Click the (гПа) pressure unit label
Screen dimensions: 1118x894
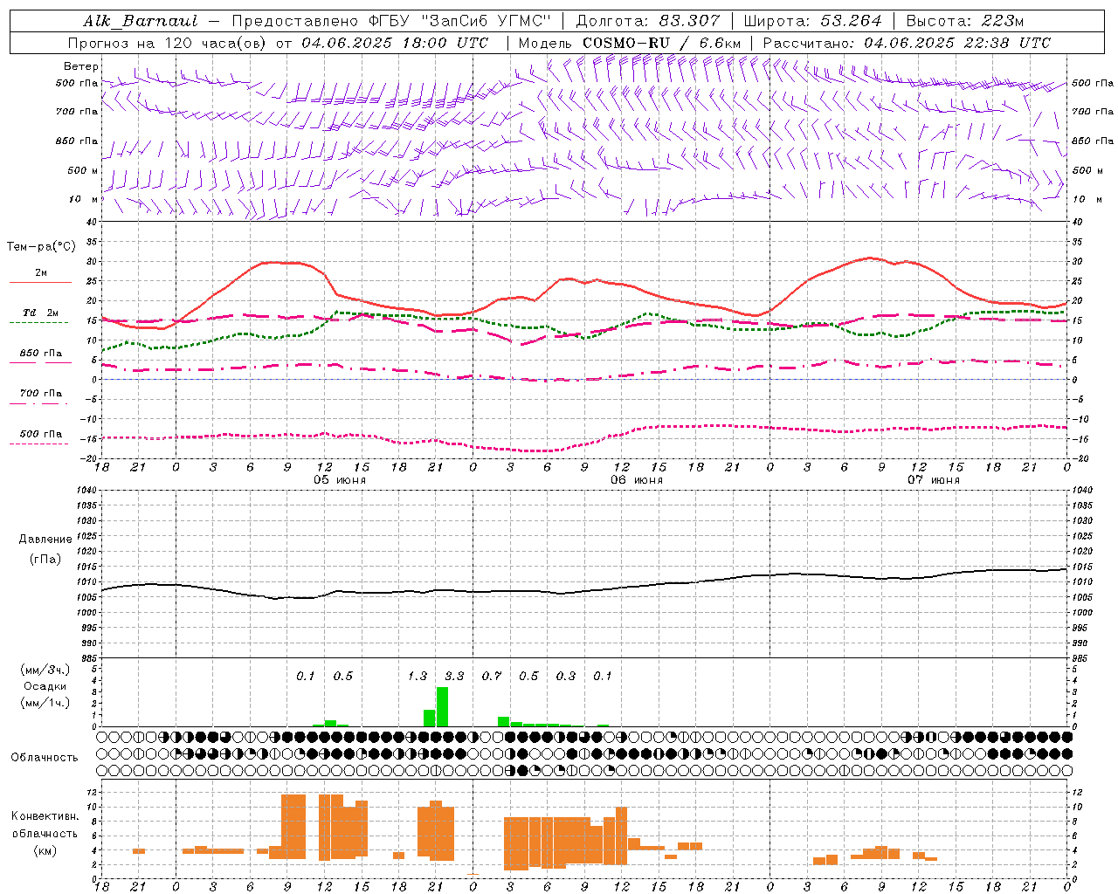tap(45, 560)
